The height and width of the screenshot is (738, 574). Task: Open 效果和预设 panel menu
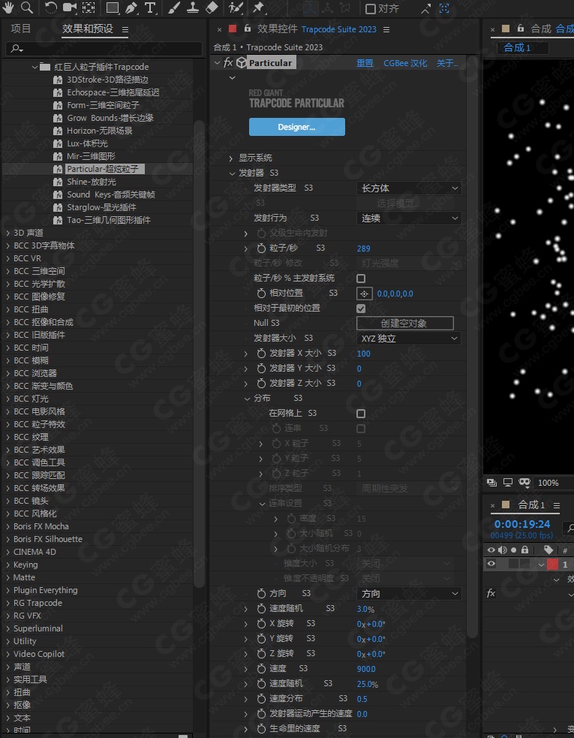point(125,29)
